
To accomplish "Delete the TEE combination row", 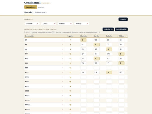I will 62,63.
